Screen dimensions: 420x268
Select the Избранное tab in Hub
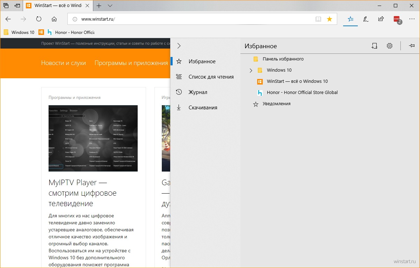pyautogui.click(x=205, y=61)
